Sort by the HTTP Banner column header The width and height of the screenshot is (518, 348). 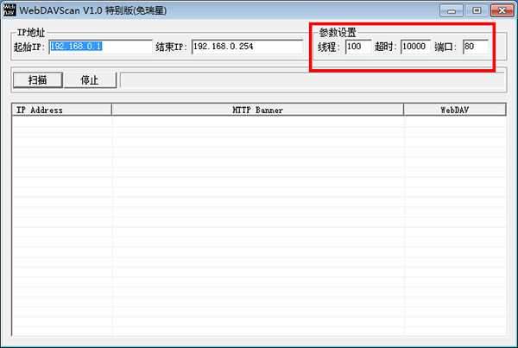pos(257,110)
